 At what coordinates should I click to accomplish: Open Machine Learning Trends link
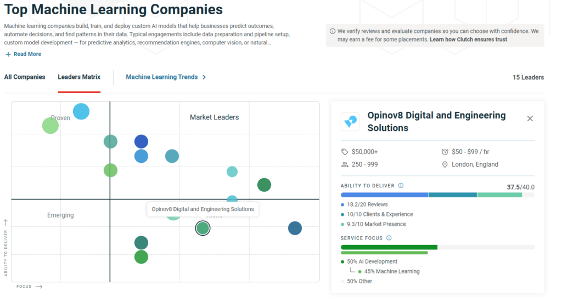pyautogui.click(x=162, y=77)
